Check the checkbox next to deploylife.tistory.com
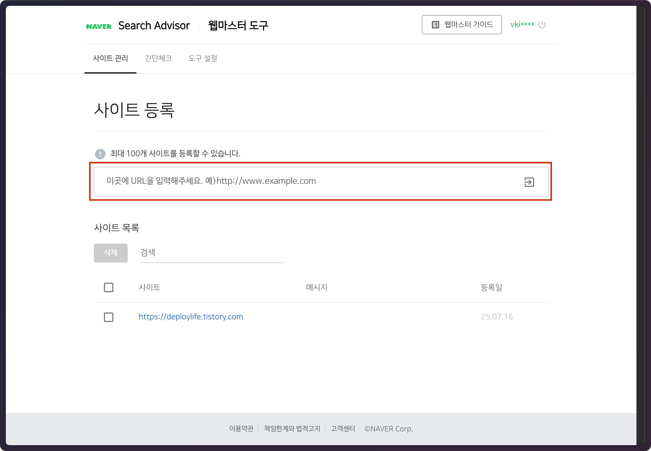Screen dimensions: 651x451 108,317
